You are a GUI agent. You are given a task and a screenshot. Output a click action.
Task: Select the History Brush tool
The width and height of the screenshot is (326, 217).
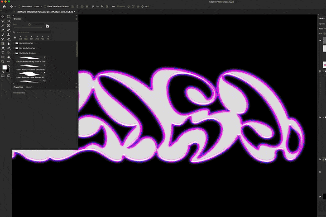[3, 39]
